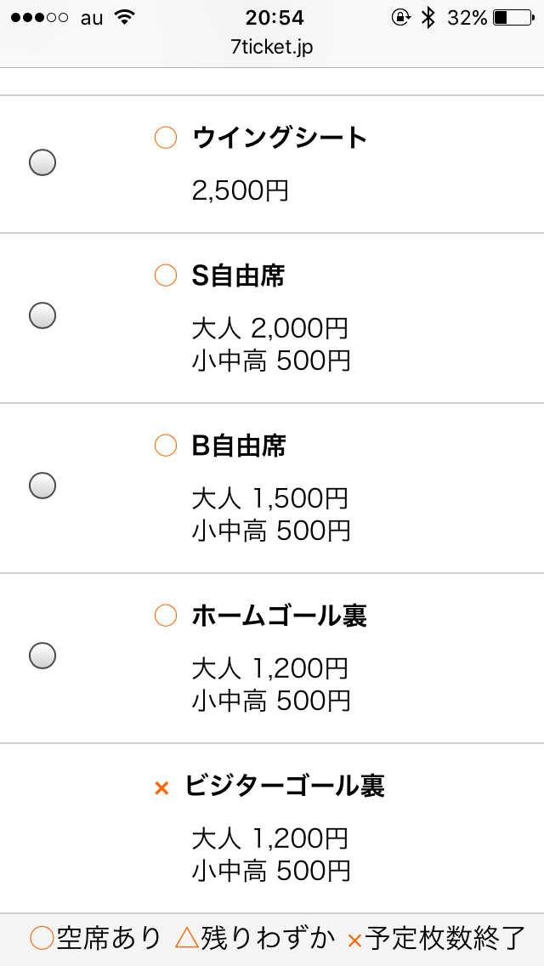Select the ウイングシート radio button

pyautogui.click(x=42, y=162)
